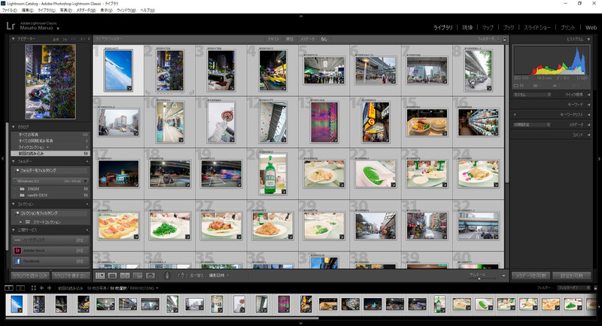
Task: Click the Lr logo identity plate
Action: click(11, 26)
